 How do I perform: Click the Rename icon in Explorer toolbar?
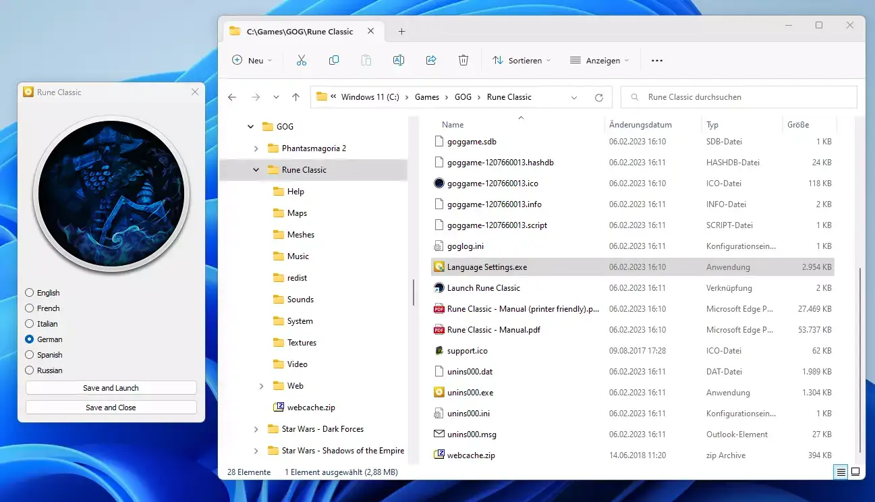[x=399, y=60]
